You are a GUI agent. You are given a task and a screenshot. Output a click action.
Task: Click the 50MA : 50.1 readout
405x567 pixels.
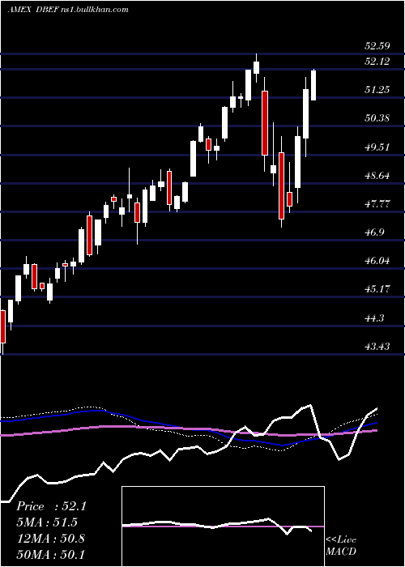50,554
